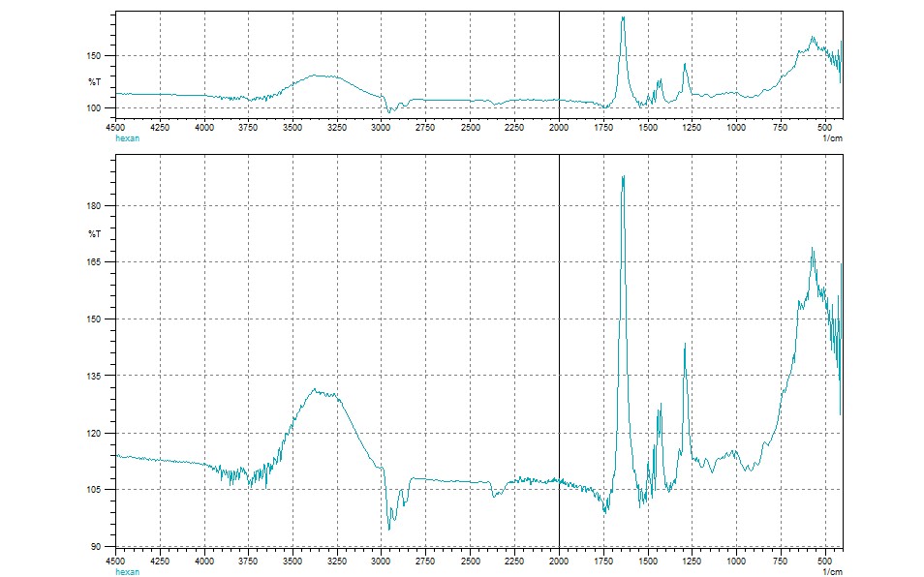Click the 3500 wavenumber label of the upper spectrum
Viewport: 924px width, 577px height.
[x=293, y=128]
